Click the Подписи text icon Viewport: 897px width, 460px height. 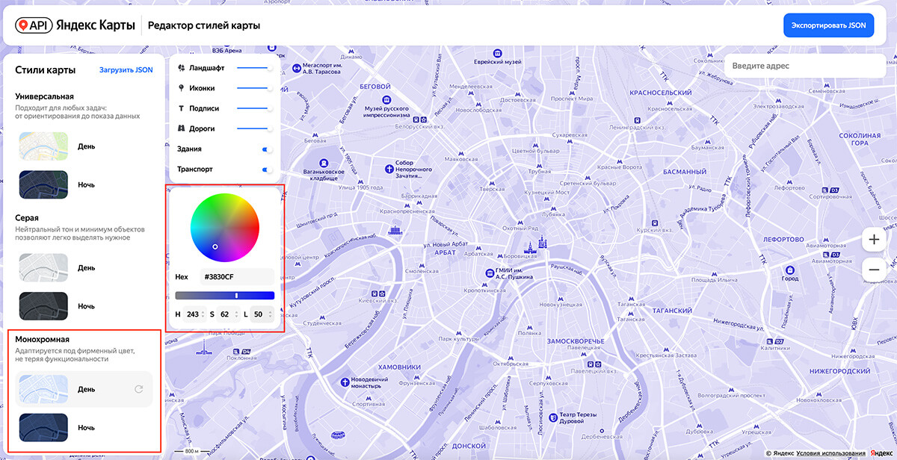click(182, 108)
